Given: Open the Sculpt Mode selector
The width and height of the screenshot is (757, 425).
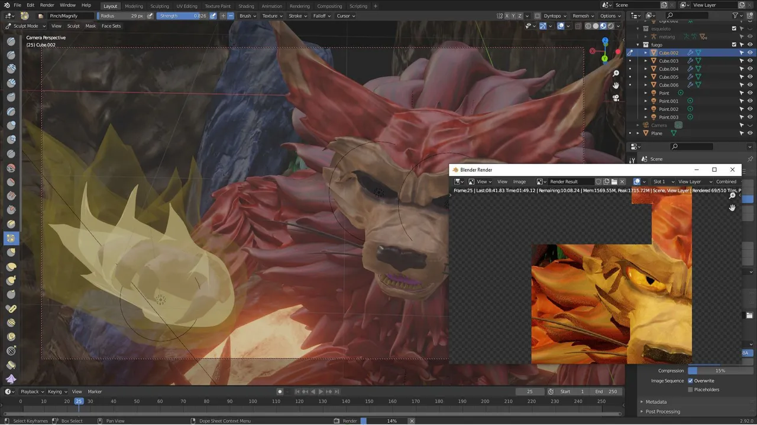Looking at the screenshot, I should (24, 26).
